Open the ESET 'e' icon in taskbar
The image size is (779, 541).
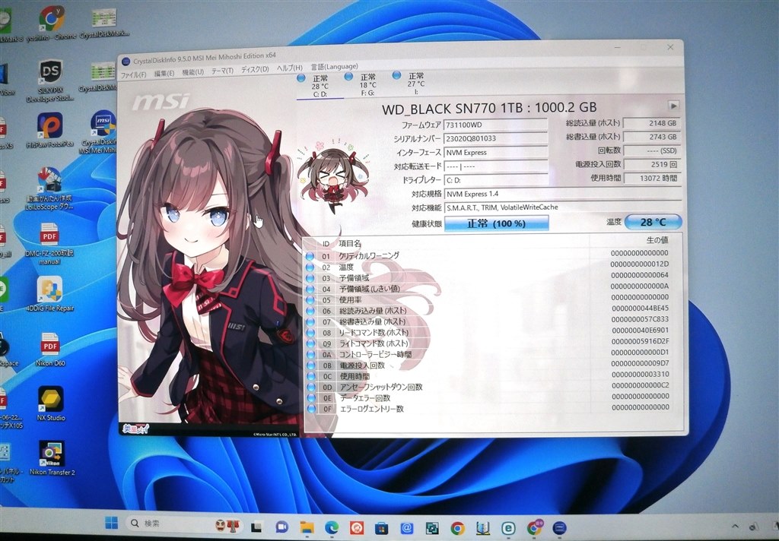tap(508, 528)
